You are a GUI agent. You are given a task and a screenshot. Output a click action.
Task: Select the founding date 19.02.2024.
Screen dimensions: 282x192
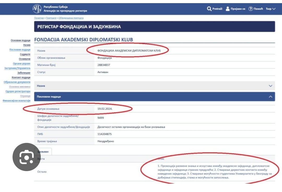(105, 109)
